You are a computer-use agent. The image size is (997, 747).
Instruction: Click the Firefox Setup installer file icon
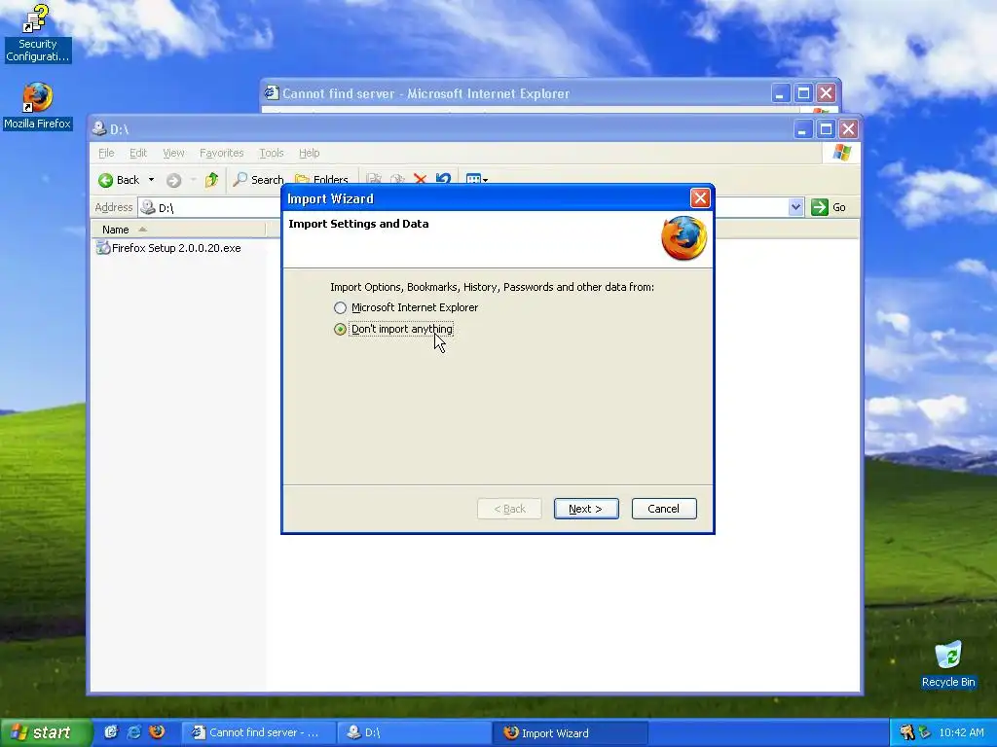point(103,248)
